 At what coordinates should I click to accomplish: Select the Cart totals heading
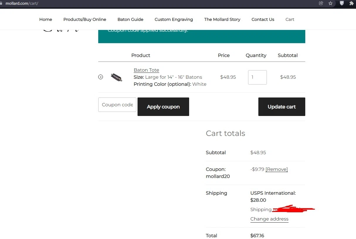coord(226,133)
